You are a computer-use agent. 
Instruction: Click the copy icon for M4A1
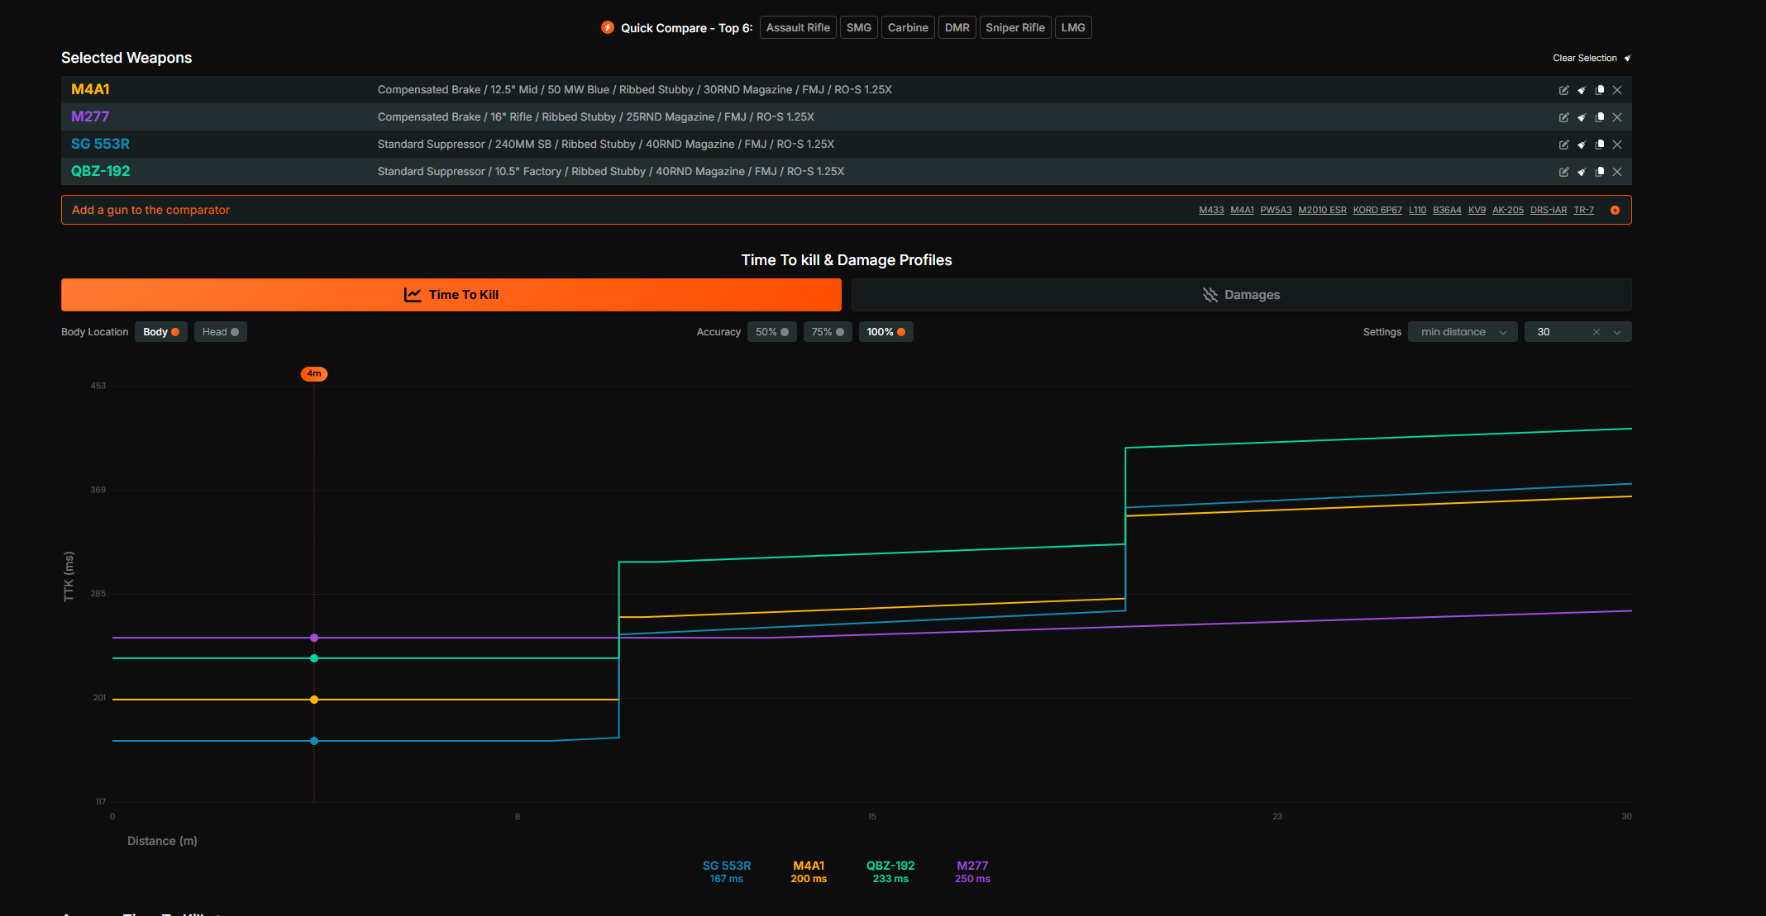coord(1600,90)
